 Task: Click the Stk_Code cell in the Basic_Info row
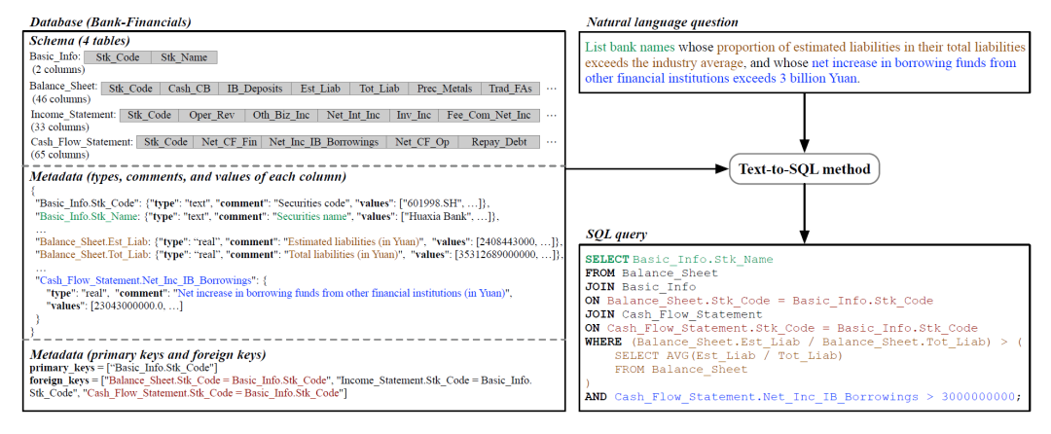tap(118, 57)
